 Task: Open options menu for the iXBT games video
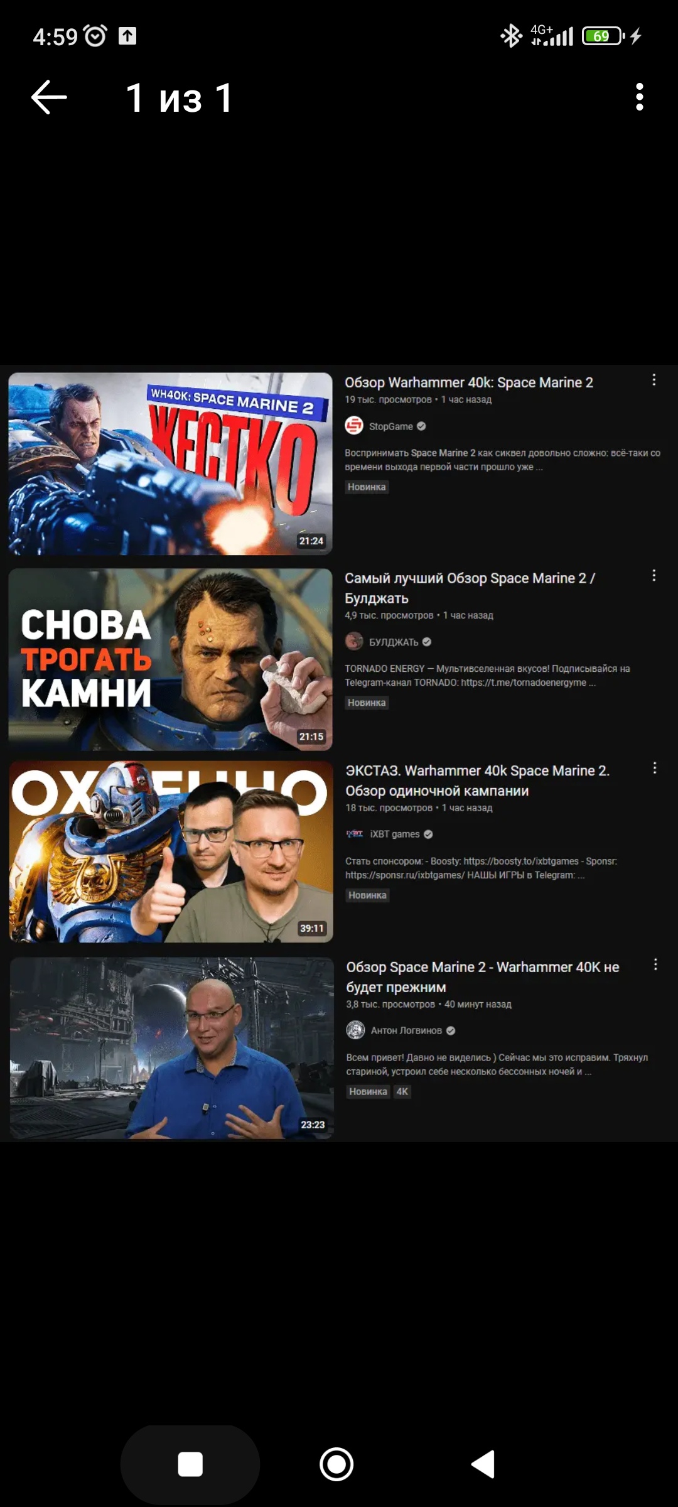[654, 768]
